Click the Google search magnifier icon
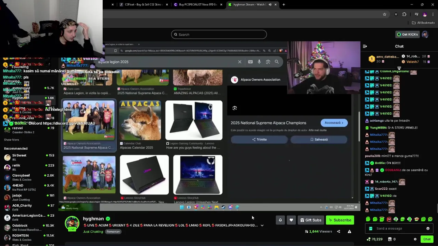 pos(277,62)
